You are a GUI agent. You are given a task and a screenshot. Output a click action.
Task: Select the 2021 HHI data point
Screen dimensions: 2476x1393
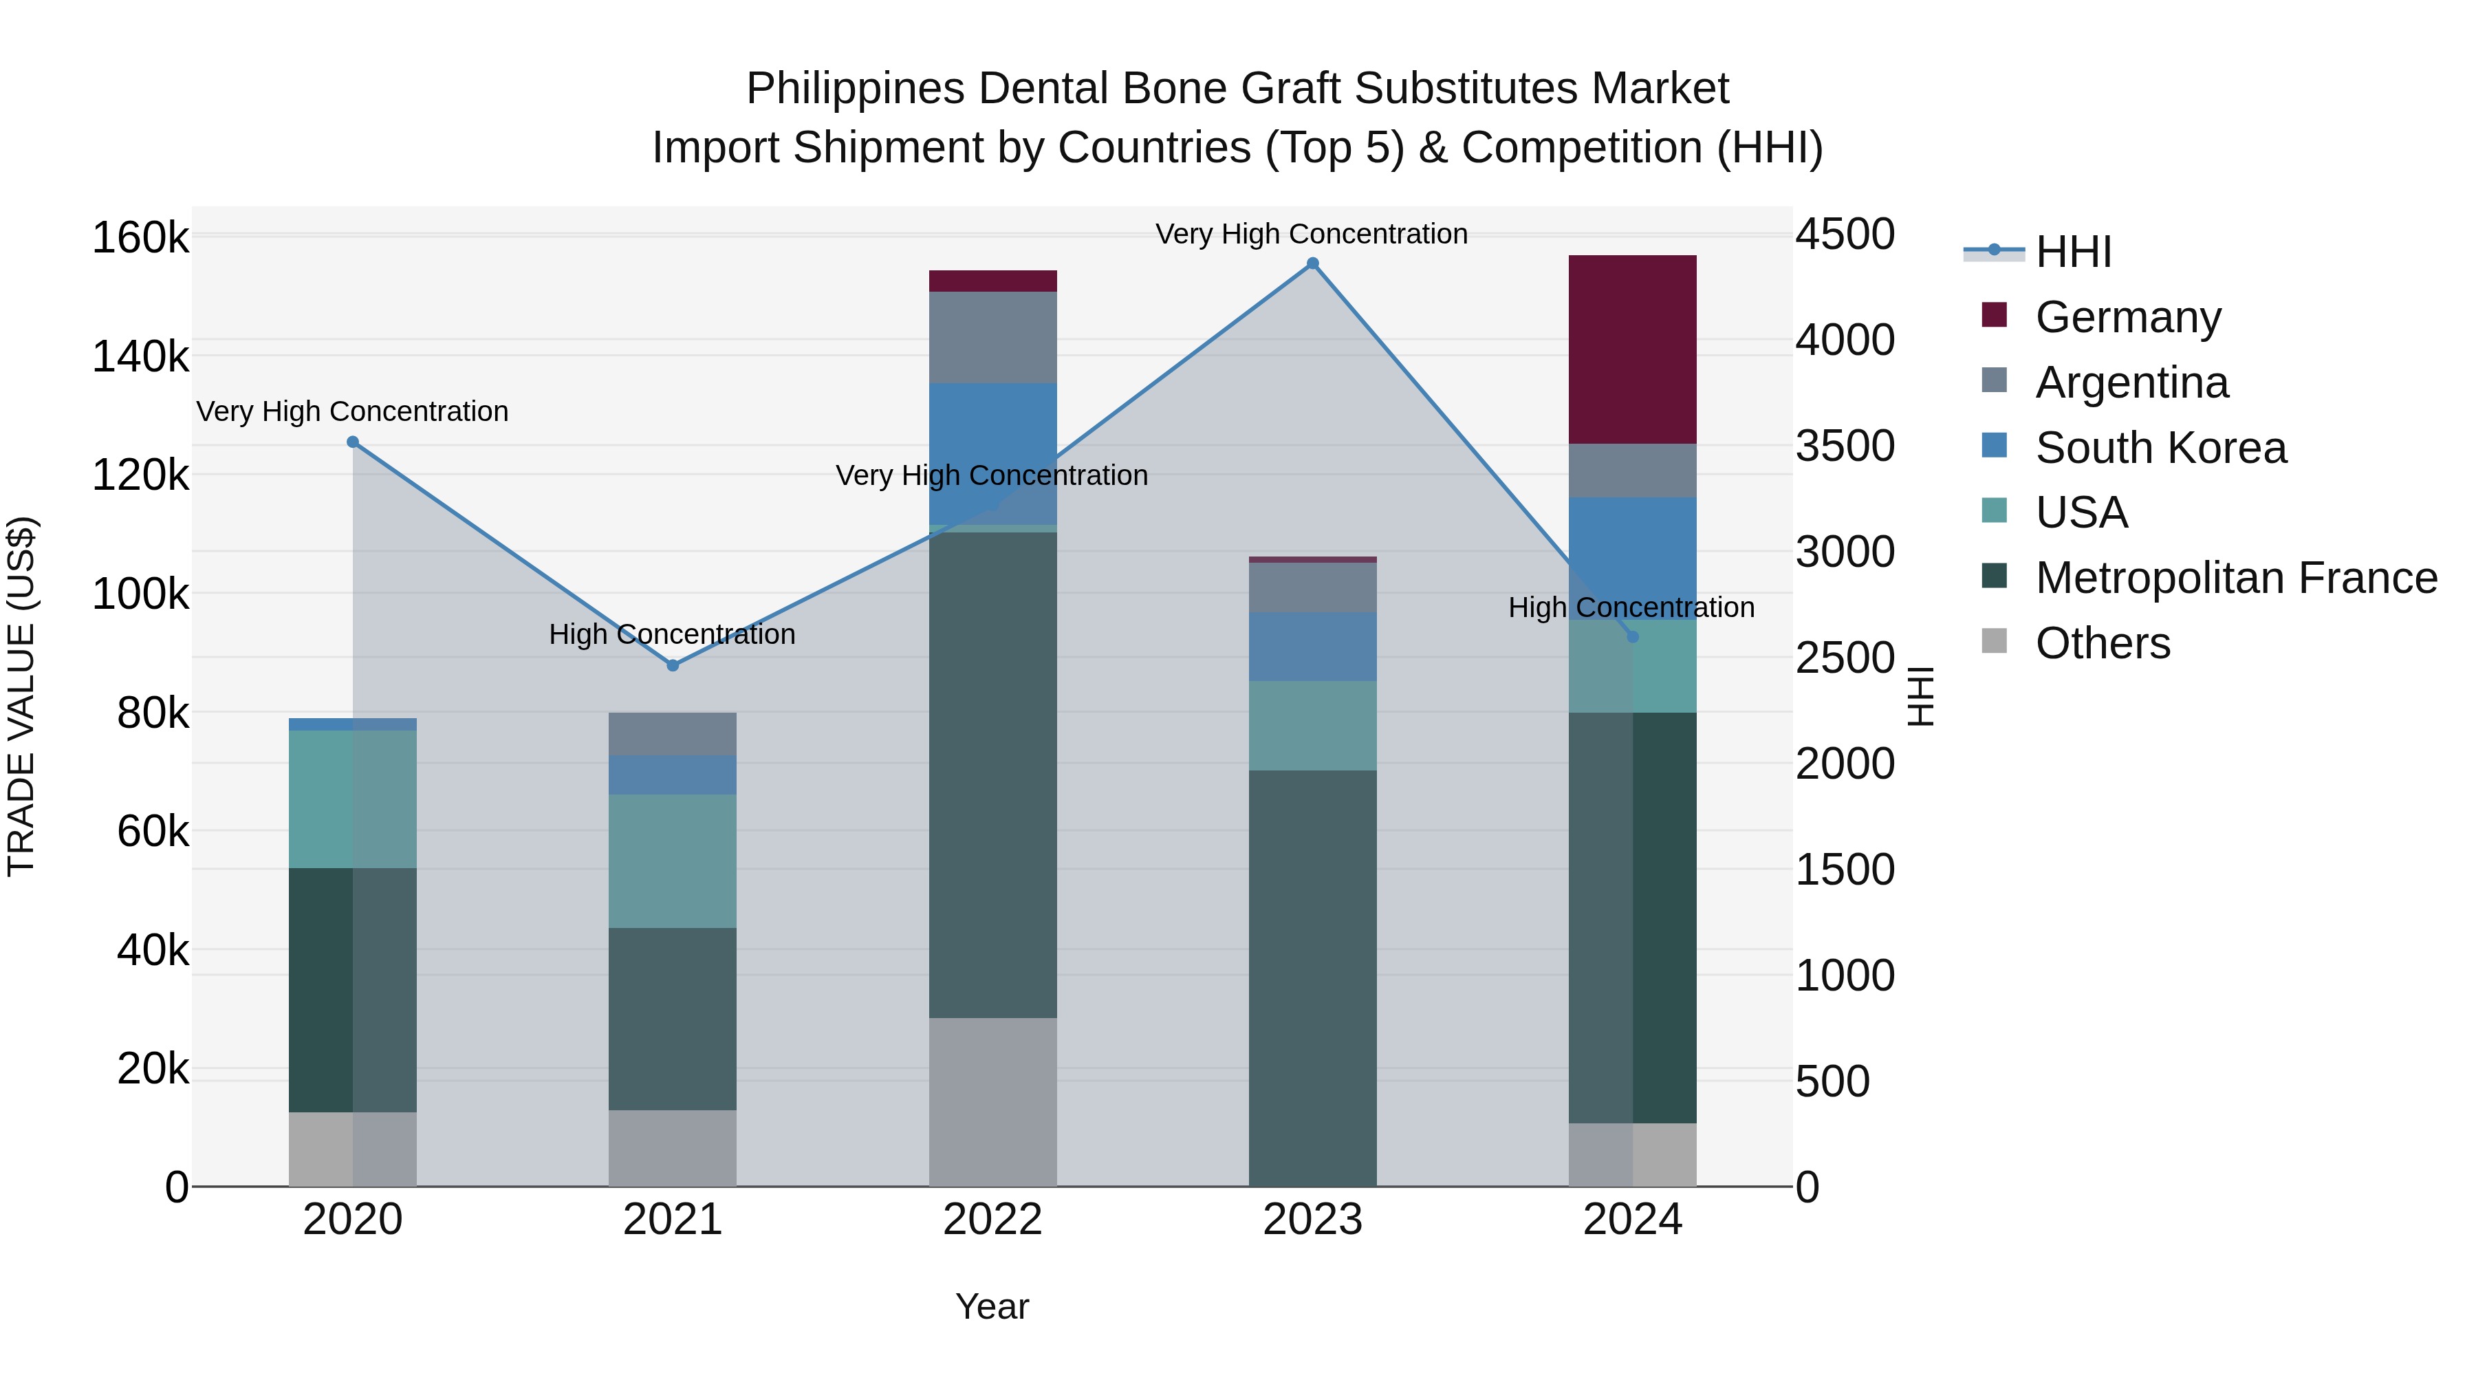point(673,665)
